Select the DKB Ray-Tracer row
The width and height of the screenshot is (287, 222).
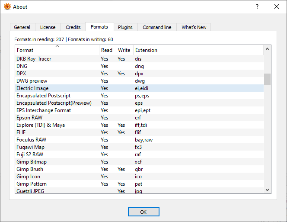[x=140, y=59]
